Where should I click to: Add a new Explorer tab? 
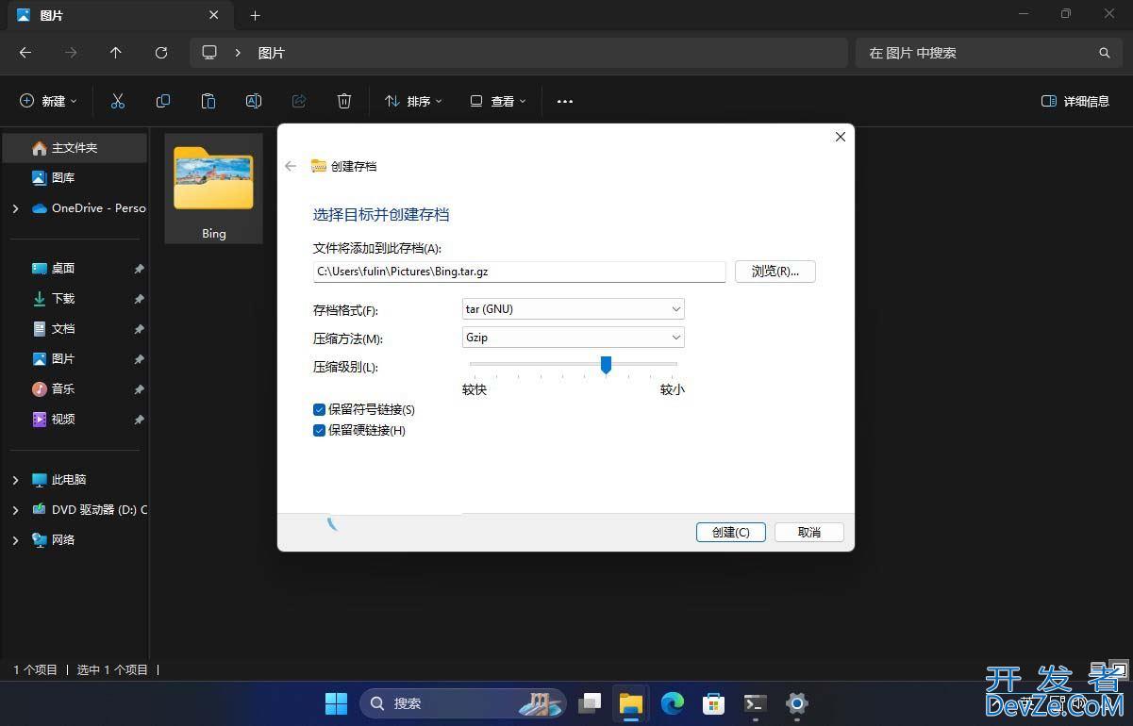pos(255,15)
